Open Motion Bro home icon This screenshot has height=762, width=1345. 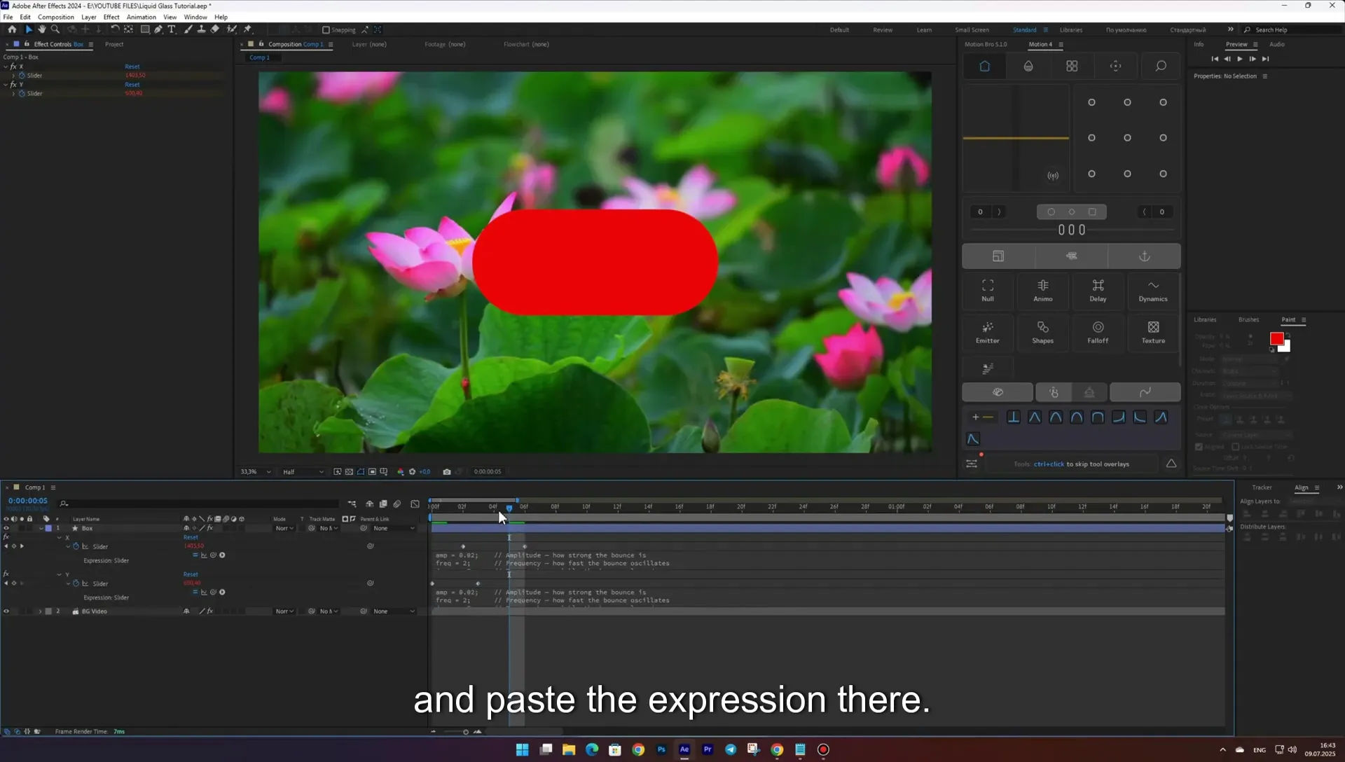tap(984, 66)
